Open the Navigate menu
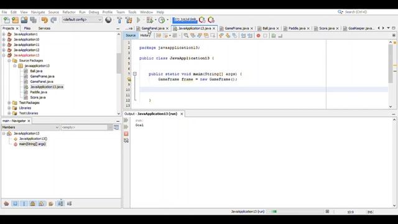This screenshot has width=398, height=224. pos(38,12)
